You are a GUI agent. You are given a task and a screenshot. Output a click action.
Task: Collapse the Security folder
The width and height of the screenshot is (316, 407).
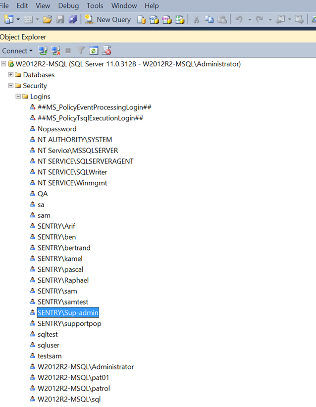(10, 85)
